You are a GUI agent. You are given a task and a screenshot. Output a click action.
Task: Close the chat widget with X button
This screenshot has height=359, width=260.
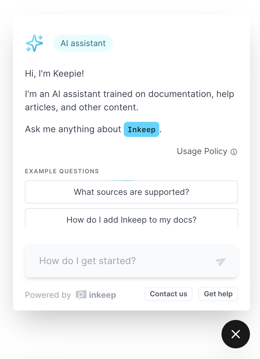coord(236,334)
